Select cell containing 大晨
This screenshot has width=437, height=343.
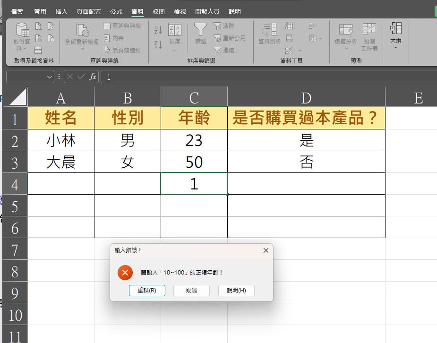[61, 162]
